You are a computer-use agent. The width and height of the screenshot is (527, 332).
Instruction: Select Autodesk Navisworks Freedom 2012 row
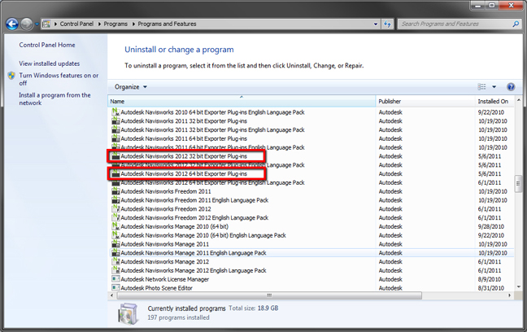311,208
